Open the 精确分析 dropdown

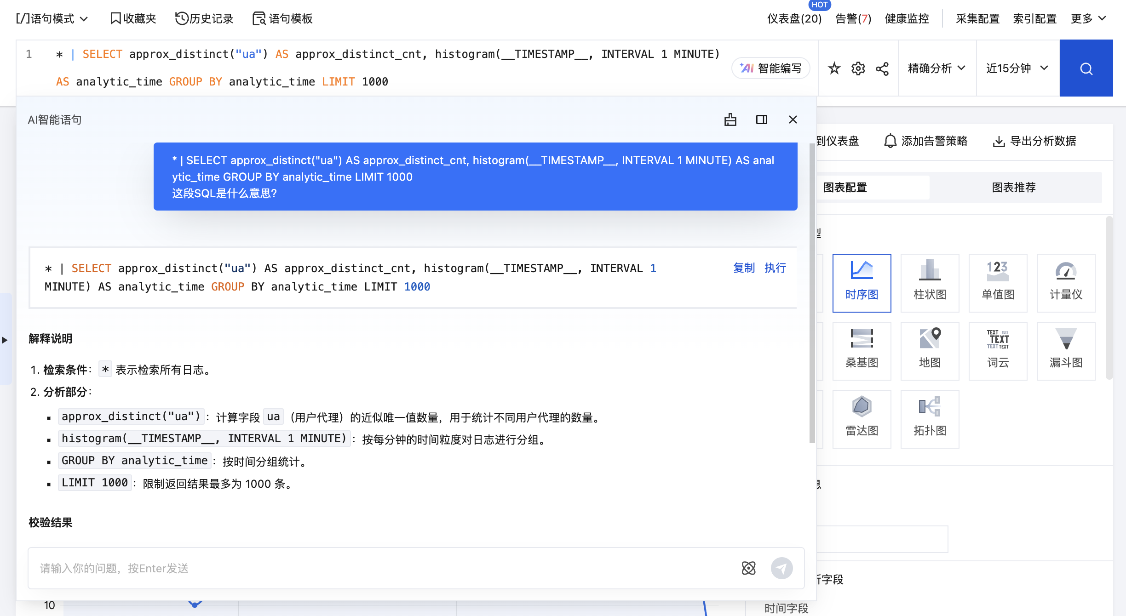(936, 68)
